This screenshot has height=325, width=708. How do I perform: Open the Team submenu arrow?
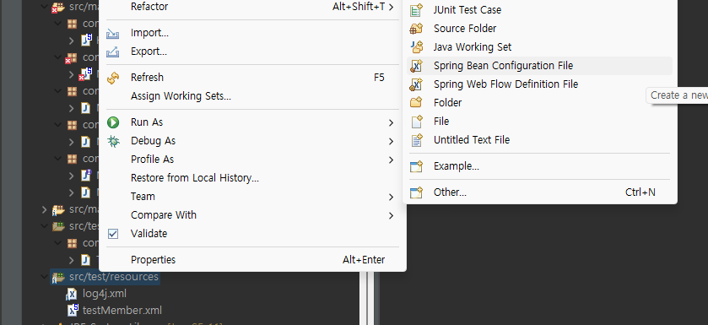point(391,197)
